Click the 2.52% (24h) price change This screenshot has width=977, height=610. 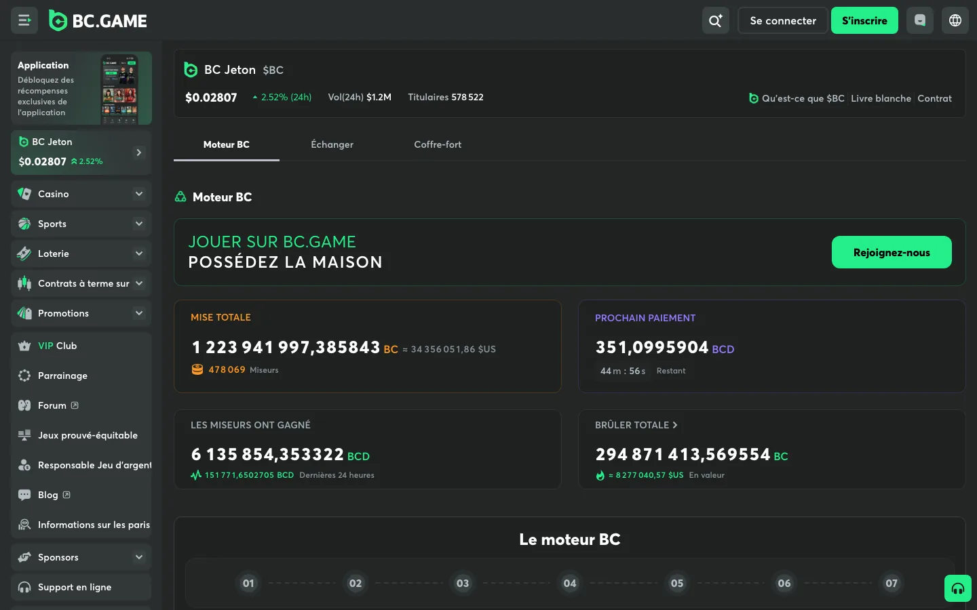point(282,97)
